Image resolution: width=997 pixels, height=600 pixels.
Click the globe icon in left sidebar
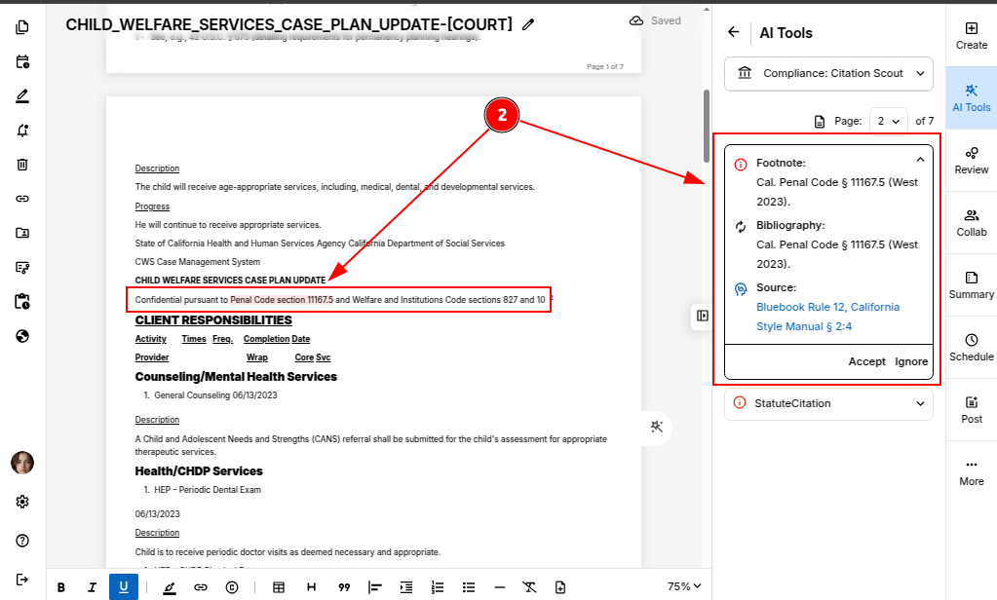22,336
